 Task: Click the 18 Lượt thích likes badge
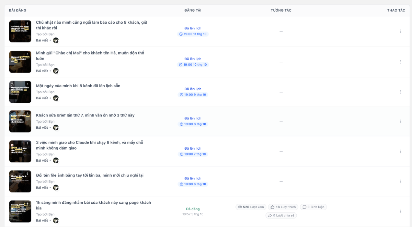[x=283, y=207]
